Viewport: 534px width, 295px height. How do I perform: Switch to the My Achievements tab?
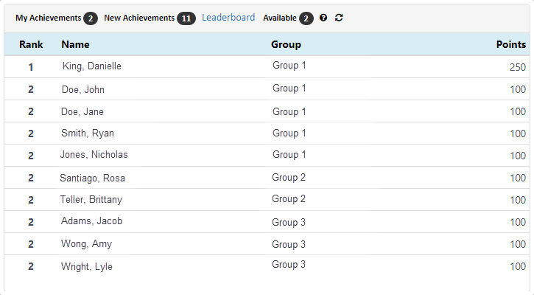click(x=49, y=18)
